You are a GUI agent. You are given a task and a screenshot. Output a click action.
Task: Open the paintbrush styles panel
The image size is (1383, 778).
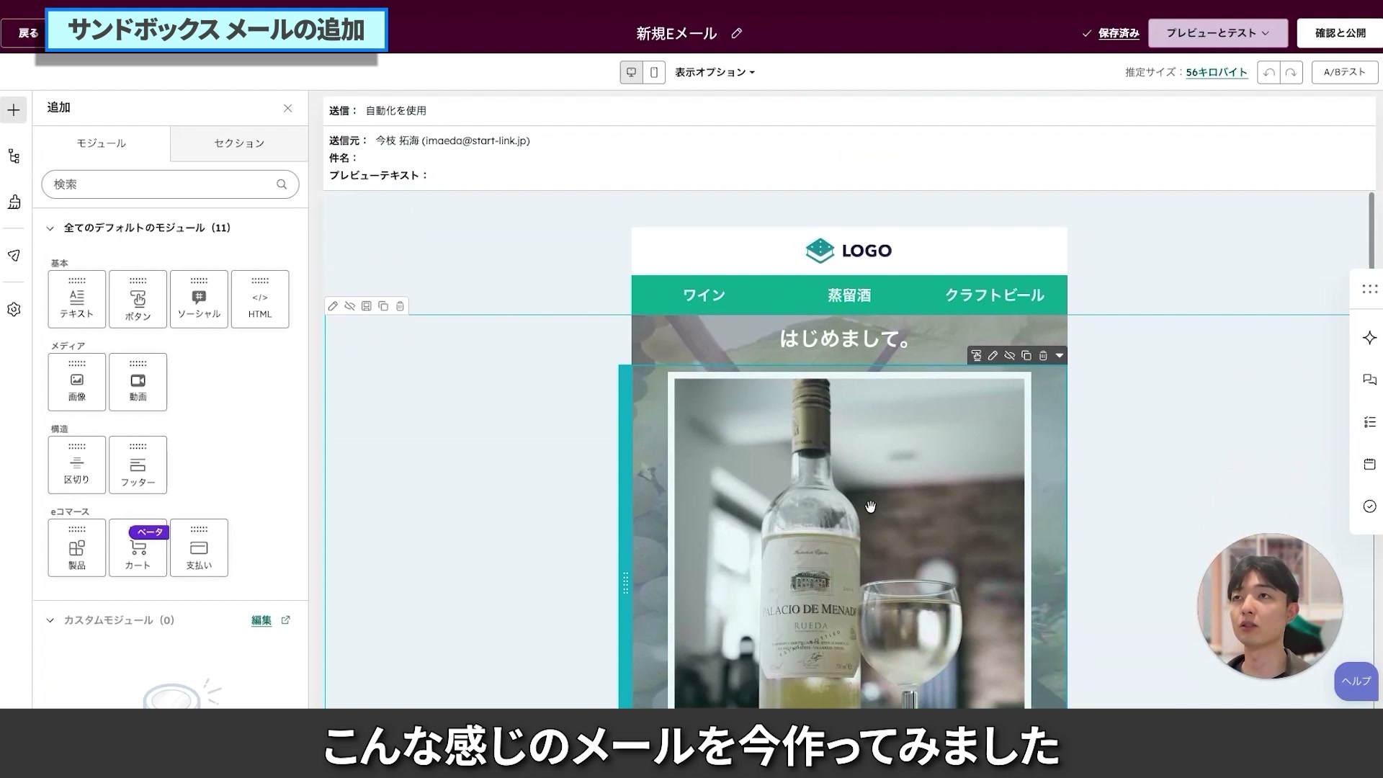click(x=14, y=202)
